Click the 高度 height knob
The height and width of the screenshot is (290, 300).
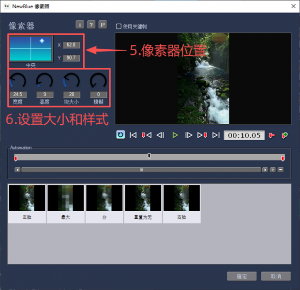45,81
